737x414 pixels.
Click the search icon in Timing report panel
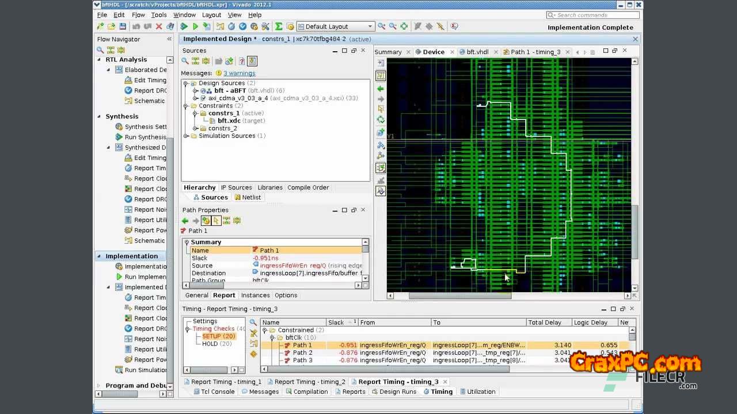pyautogui.click(x=253, y=323)
